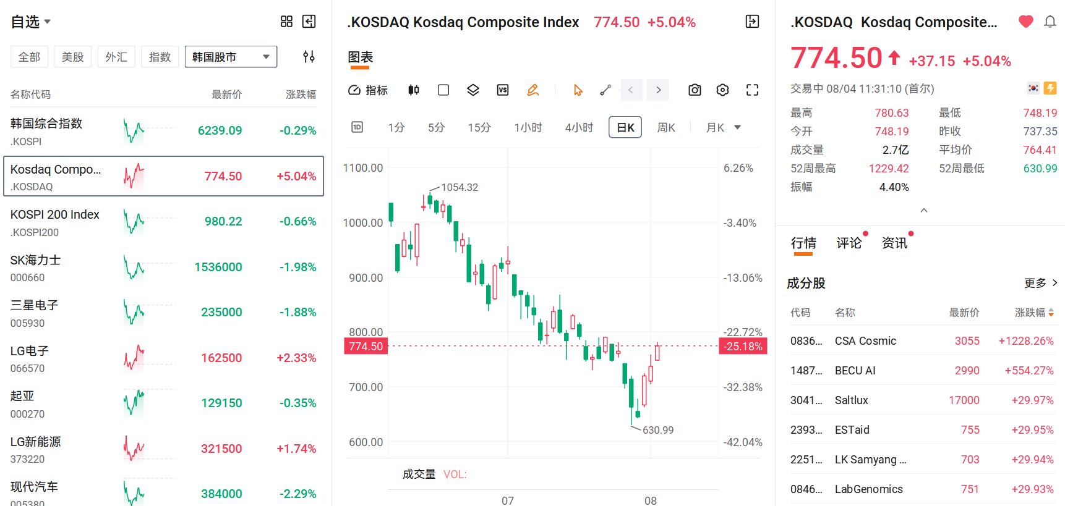Switch to the 评论 tab

click(849, 243)
